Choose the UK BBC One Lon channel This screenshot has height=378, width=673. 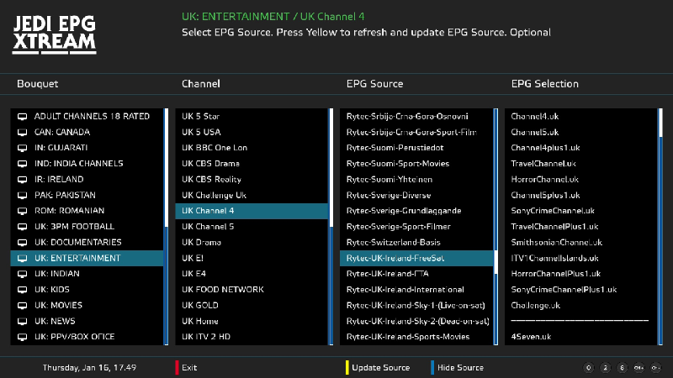252,148
